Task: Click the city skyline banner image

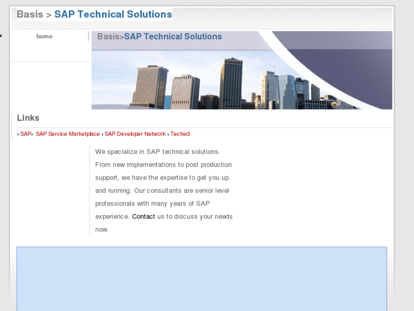Action: point(241,70)
